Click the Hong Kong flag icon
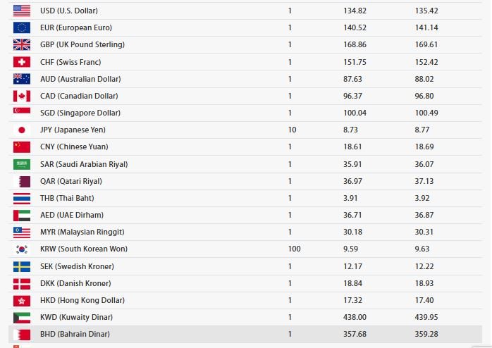Screen dimensions: 492x348 click(x=22, y=300)
